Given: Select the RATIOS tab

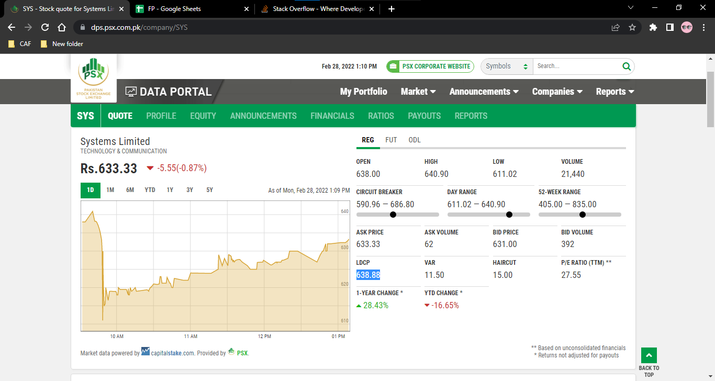Looking at the screenshot, I should coord(381,116).
